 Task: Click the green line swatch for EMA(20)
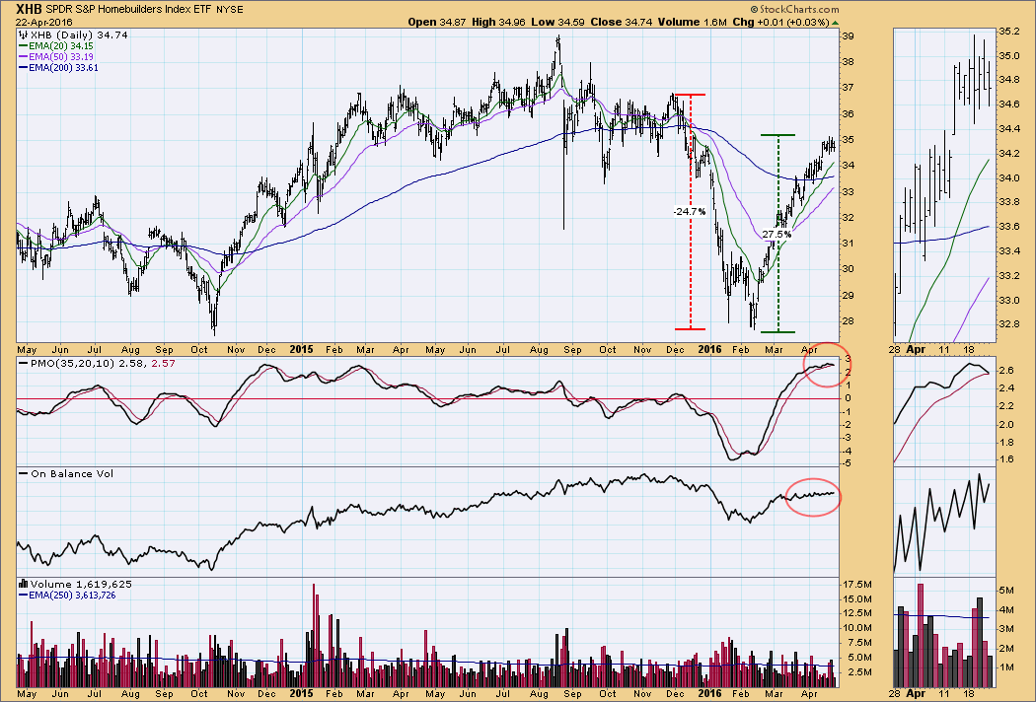coord(23,46)
